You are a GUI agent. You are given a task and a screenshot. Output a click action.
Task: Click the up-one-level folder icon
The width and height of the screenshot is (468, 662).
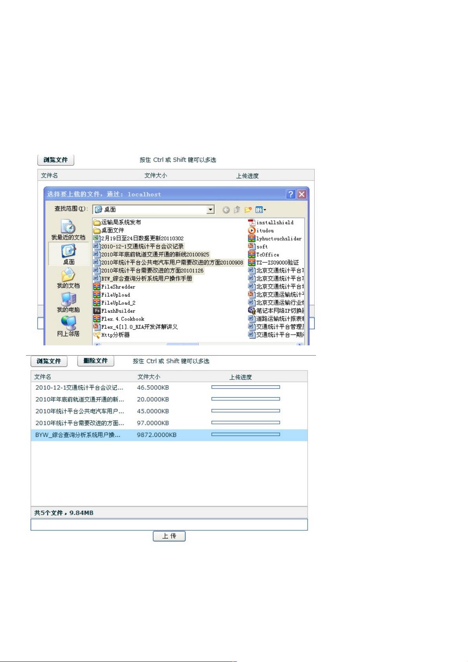coord(237,210)
